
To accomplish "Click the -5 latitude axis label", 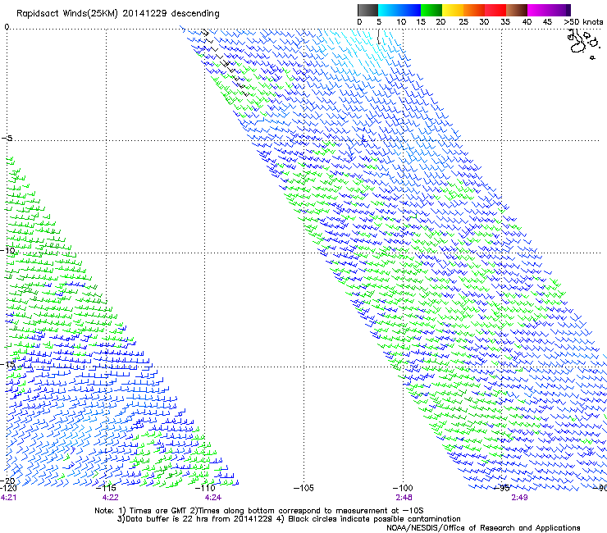I will (x=7, y=138).
